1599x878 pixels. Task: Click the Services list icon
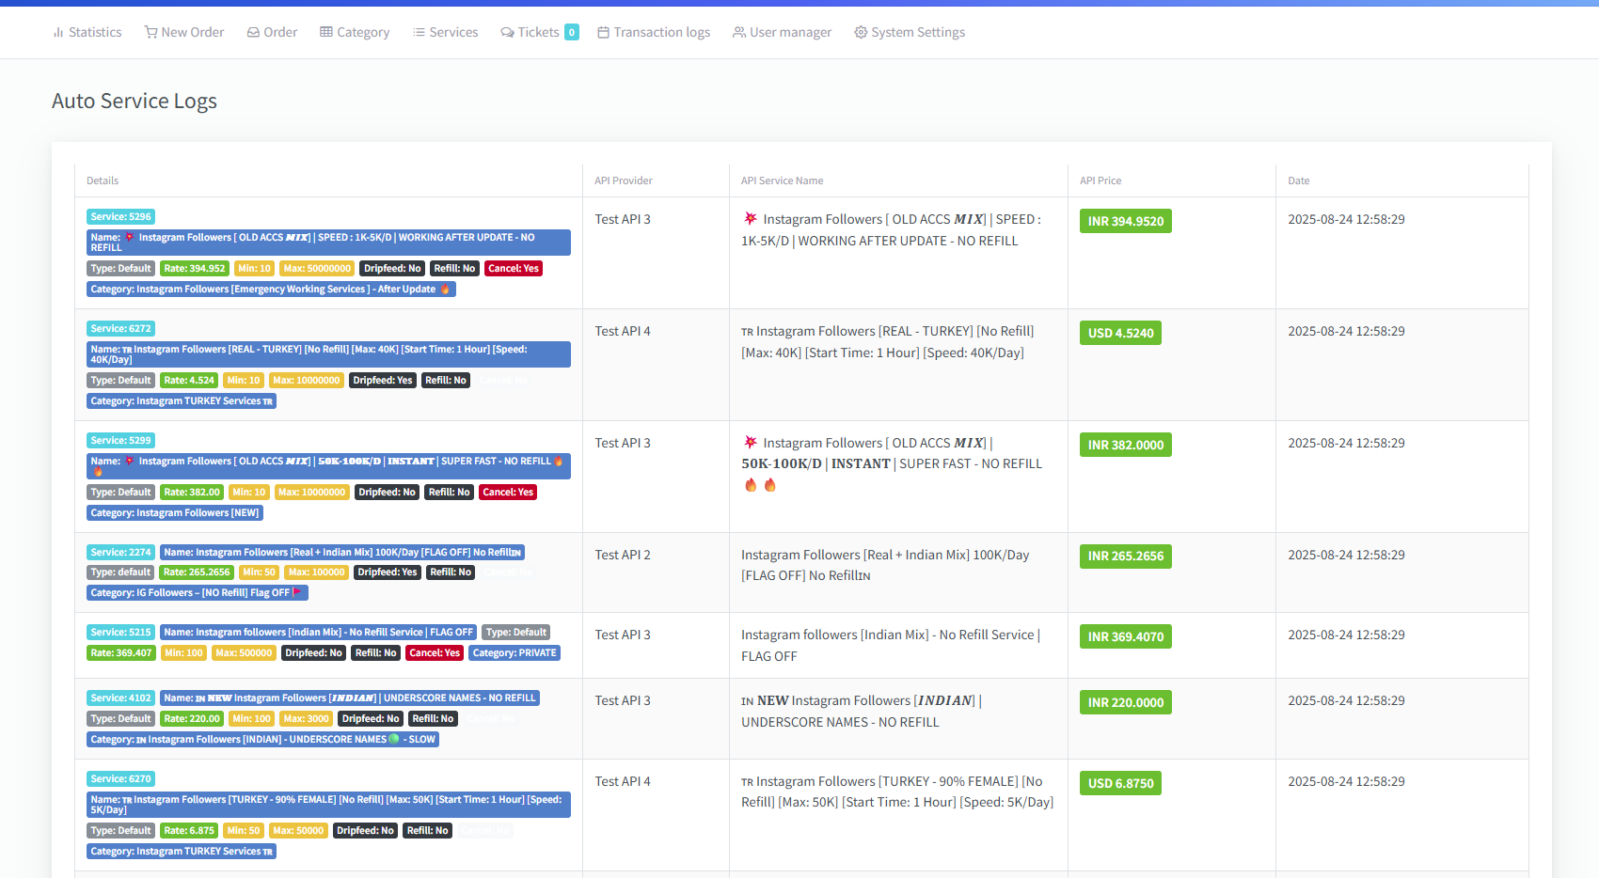pyautogui.click(x=419, y=33)
